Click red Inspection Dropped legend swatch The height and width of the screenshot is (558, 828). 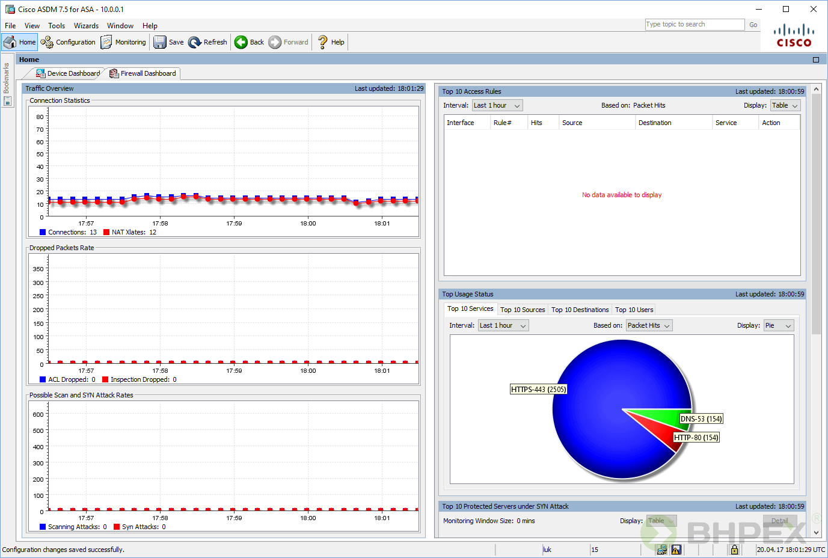coord(105,379)
